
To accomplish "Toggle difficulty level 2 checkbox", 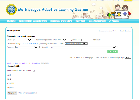I will click(x=28, y=43).
